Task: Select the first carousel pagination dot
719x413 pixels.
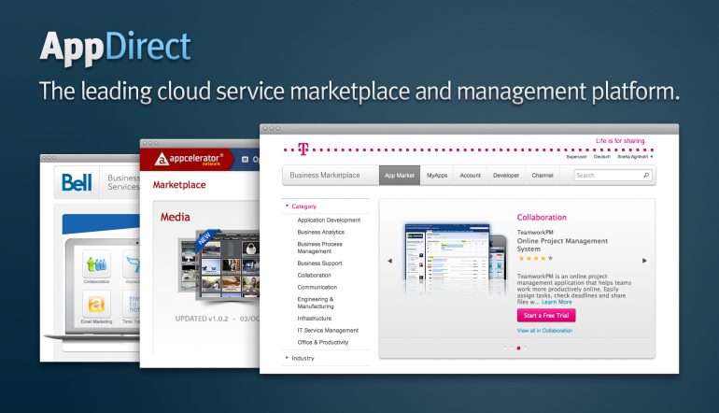Action: [505, 349]
